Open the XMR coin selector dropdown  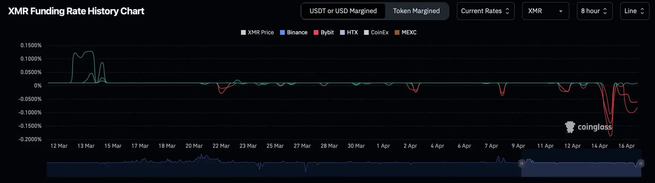pos(545,11)
